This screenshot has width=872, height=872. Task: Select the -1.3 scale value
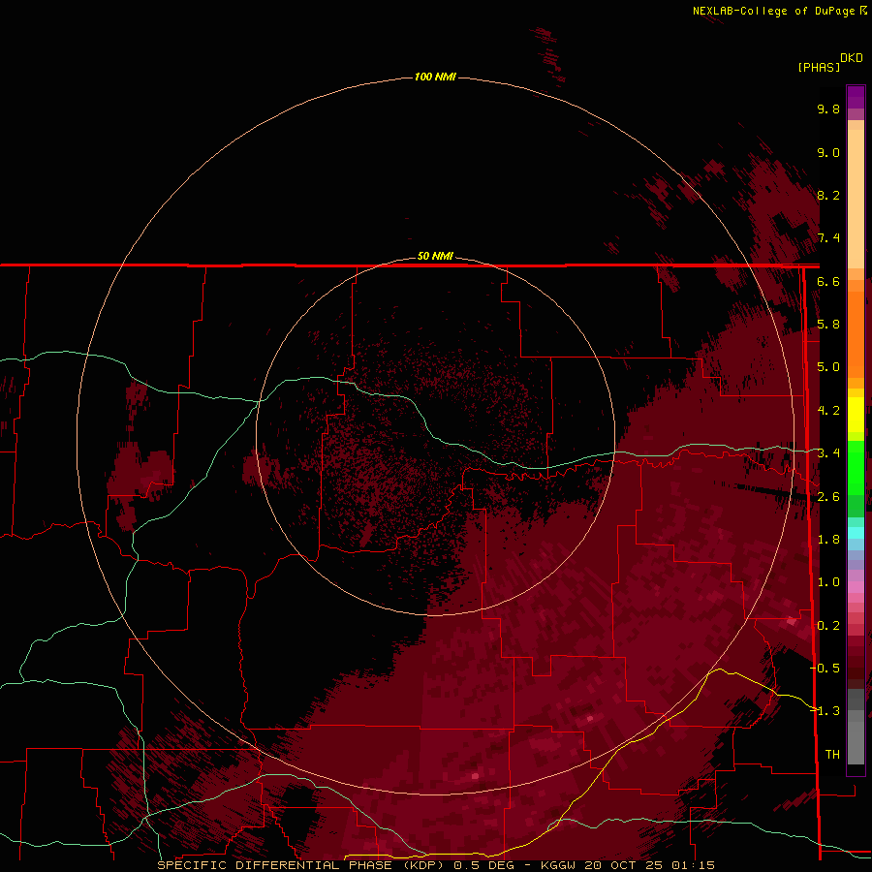pos(825,711)
